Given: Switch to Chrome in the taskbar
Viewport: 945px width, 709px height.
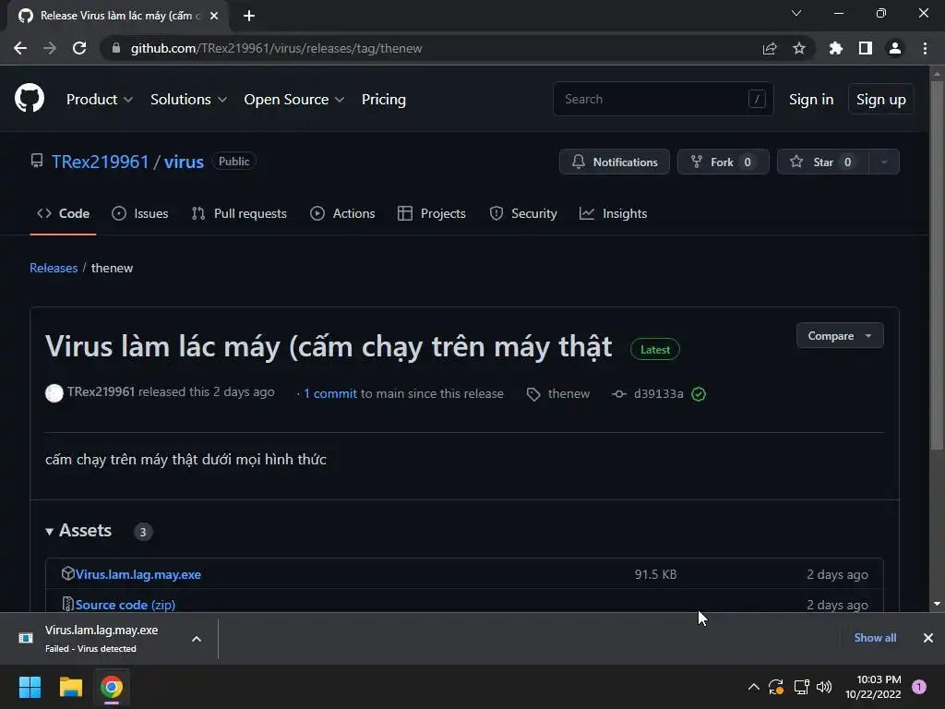Looking at the screenshot, I should pos(112,687).
